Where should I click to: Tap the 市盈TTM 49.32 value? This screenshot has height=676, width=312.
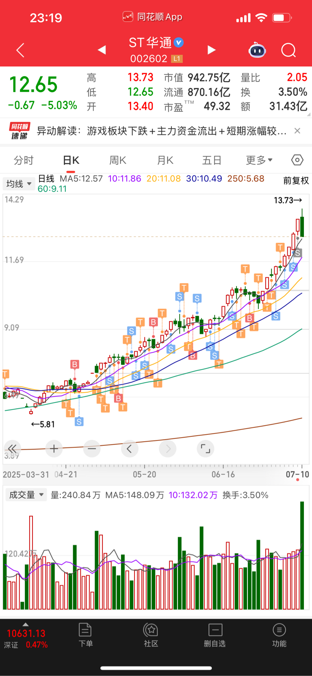217,107
